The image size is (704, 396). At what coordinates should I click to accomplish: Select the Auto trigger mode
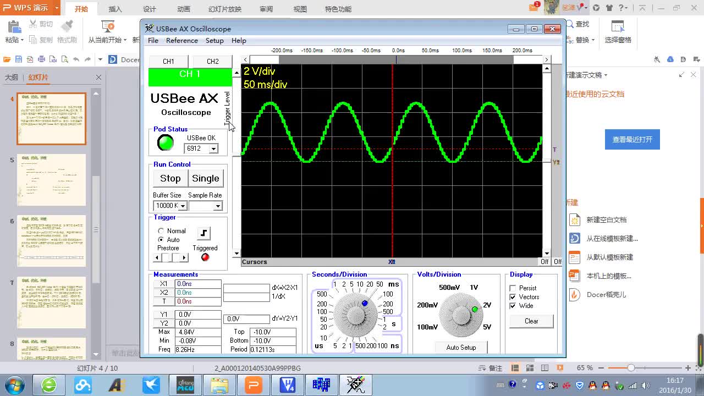click(x=161, y=240)
